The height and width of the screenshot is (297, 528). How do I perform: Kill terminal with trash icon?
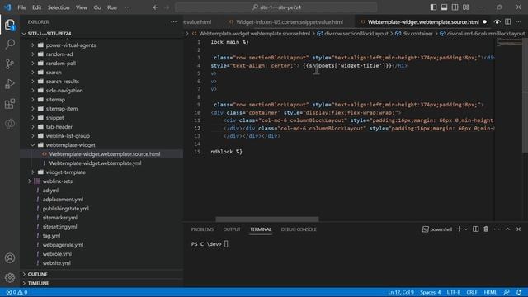[x=486, y=229]
